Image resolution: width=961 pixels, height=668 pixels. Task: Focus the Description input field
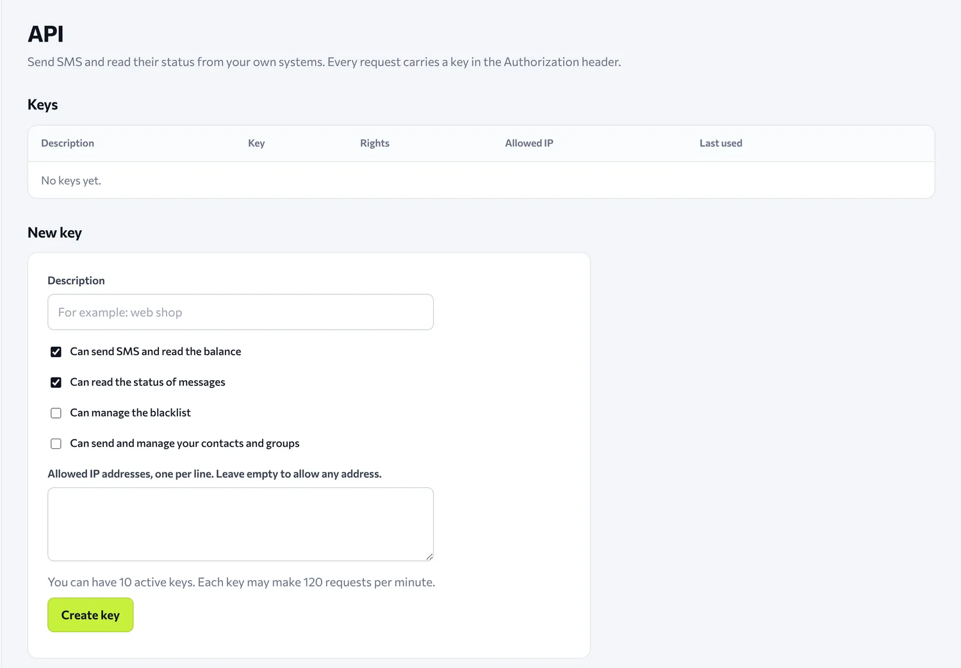pos(240,312)
